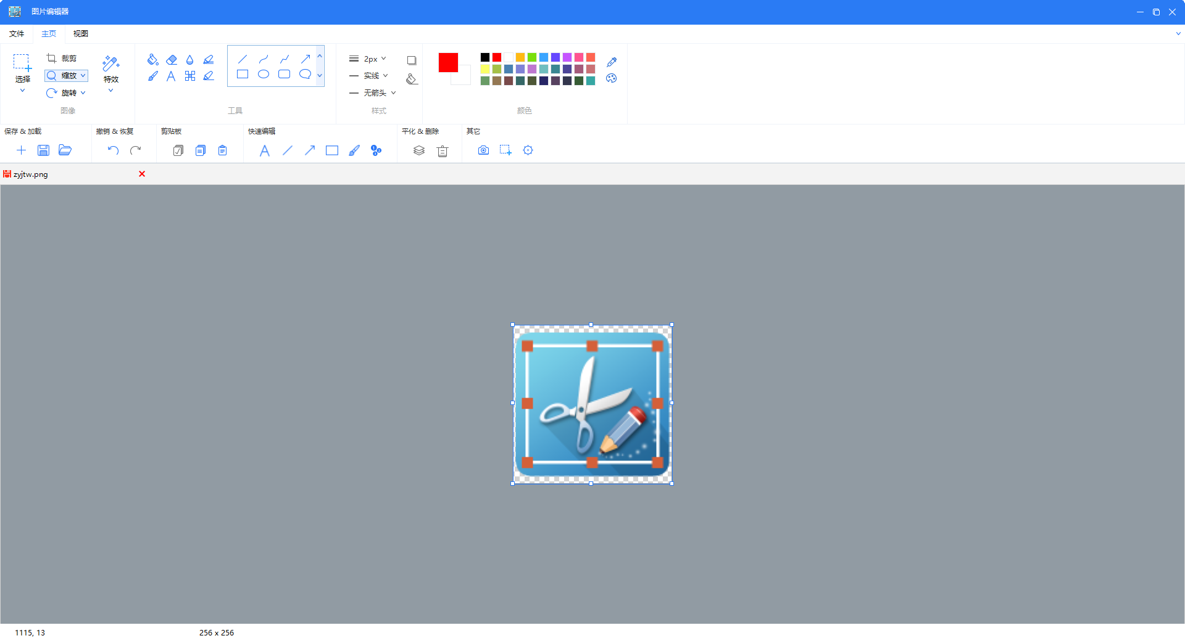Screen dimensions: 1185x641
Task: Click the save disk icon
Action: 43,150
